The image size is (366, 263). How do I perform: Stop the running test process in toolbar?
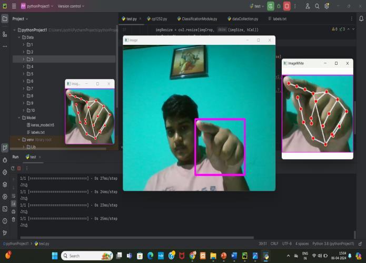287,6
